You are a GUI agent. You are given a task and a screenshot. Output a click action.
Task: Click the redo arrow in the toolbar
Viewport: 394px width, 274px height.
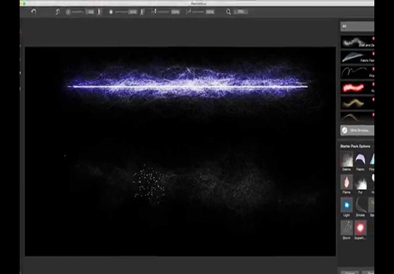[x=57, y=12]
